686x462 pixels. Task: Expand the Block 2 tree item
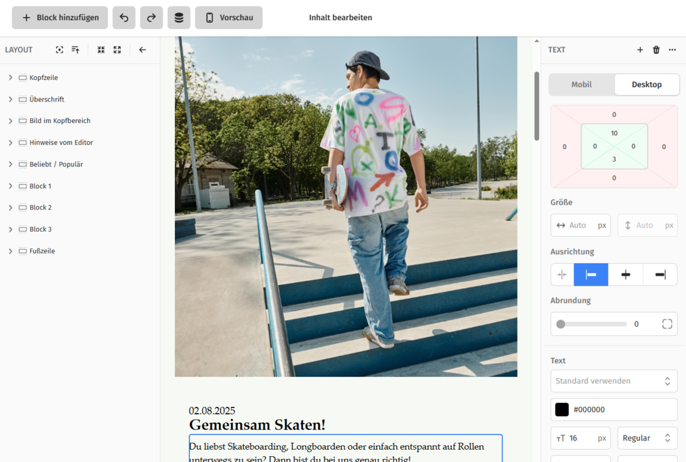click(x=9, y=207)
